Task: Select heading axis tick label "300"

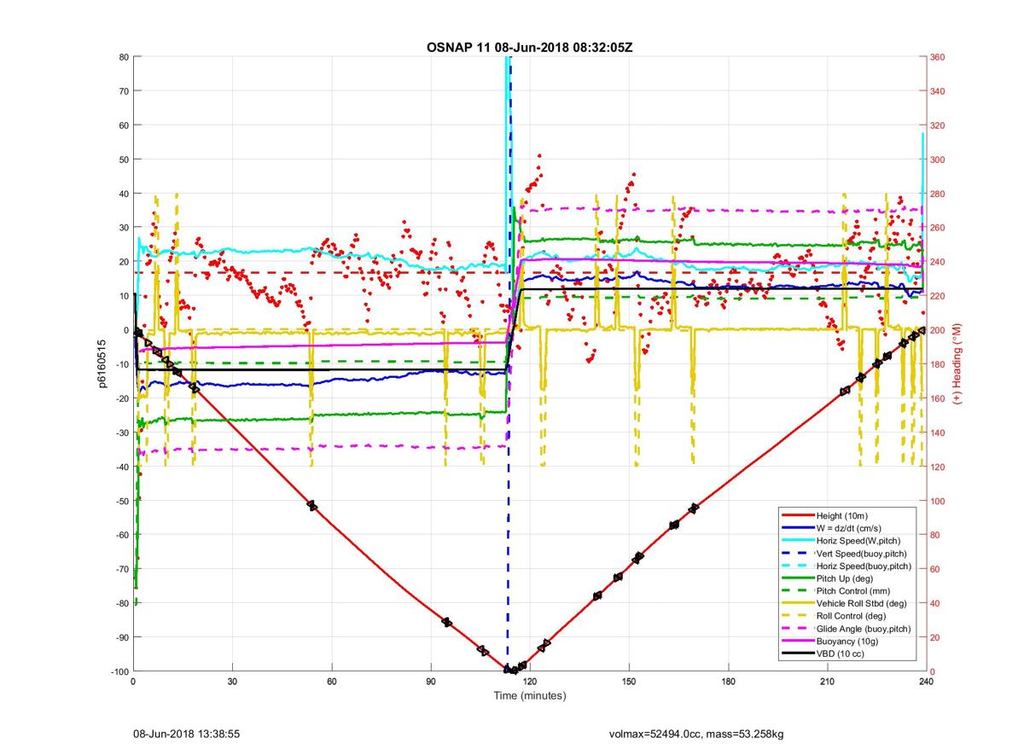Action: (x=939, y=160)
